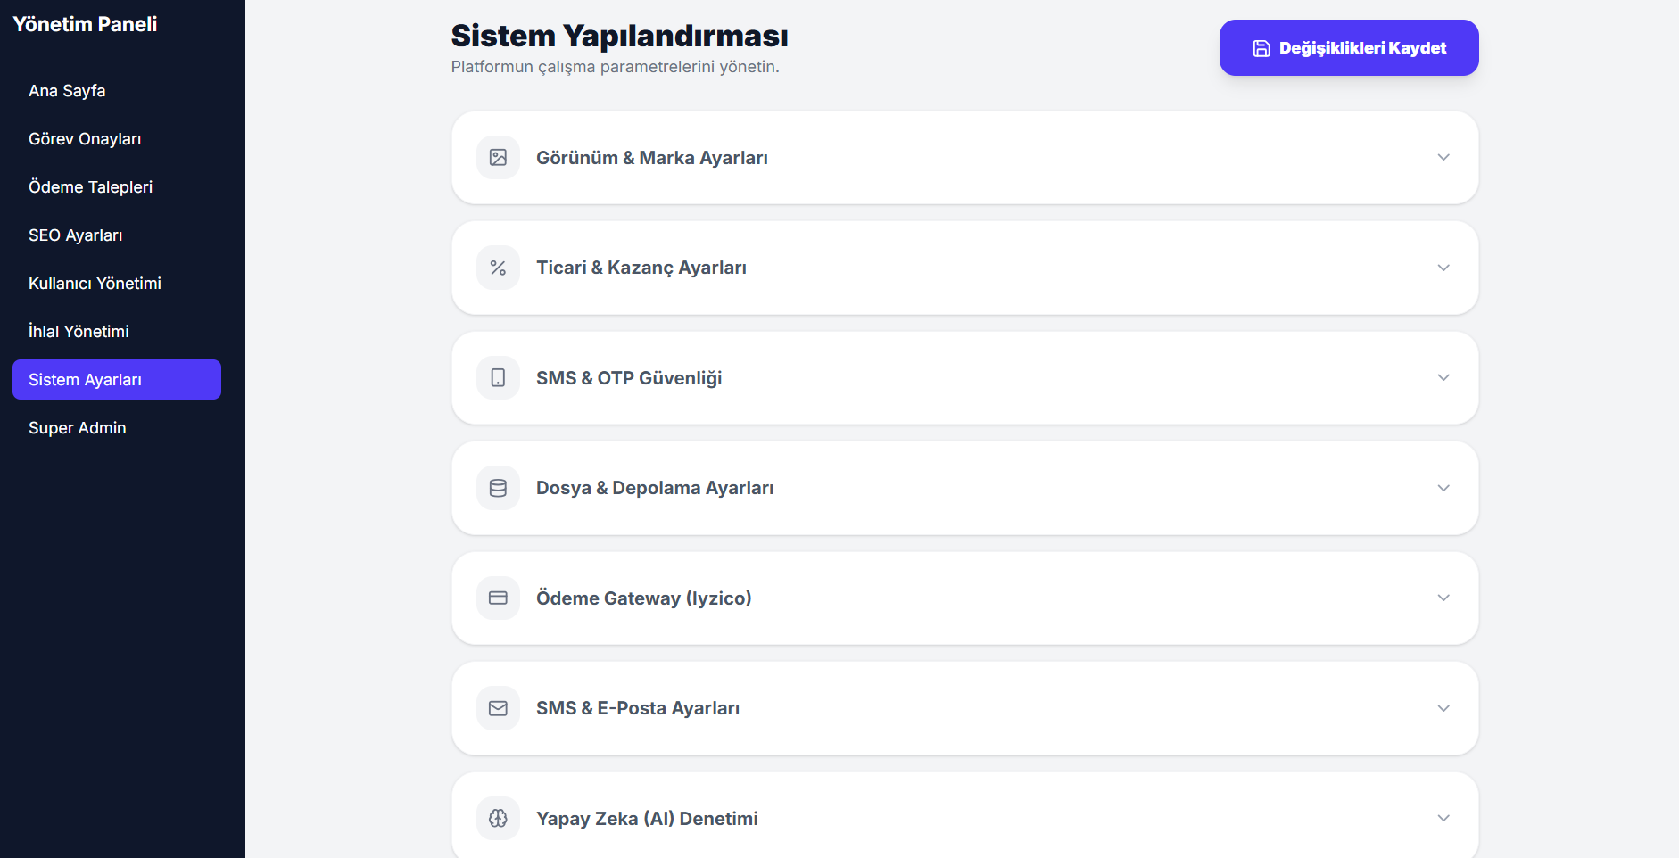Viewport: 1679px width, 858px height.
Task: Click the percent icon for Ticari & Kazanç
Action: pyautogui.click(x=498, y=268)
